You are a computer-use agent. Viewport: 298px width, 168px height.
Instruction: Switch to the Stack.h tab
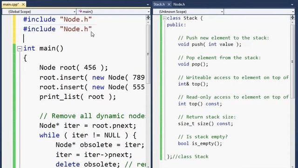[159, 4]
